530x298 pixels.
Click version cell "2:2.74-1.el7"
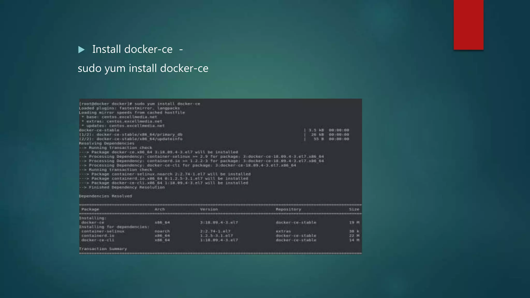(x=215, y=231)
